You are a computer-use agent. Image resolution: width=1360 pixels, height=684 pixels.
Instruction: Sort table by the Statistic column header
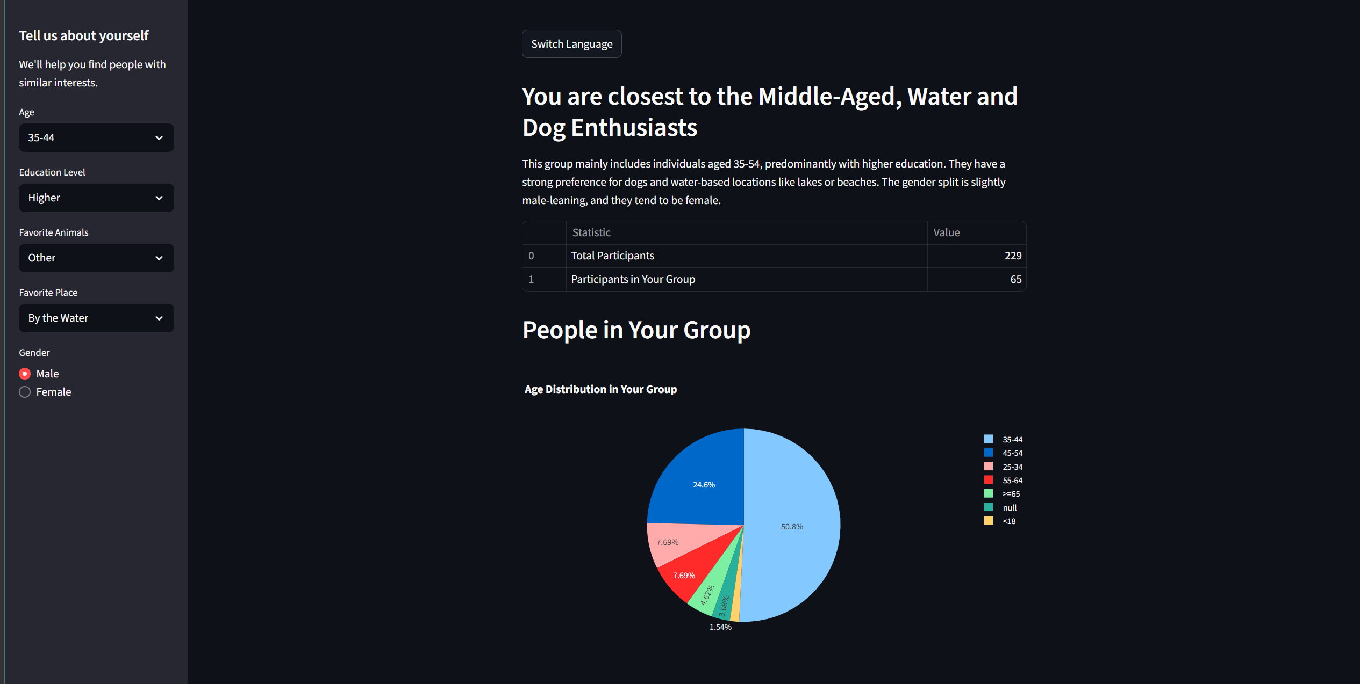tap(591, 232)
